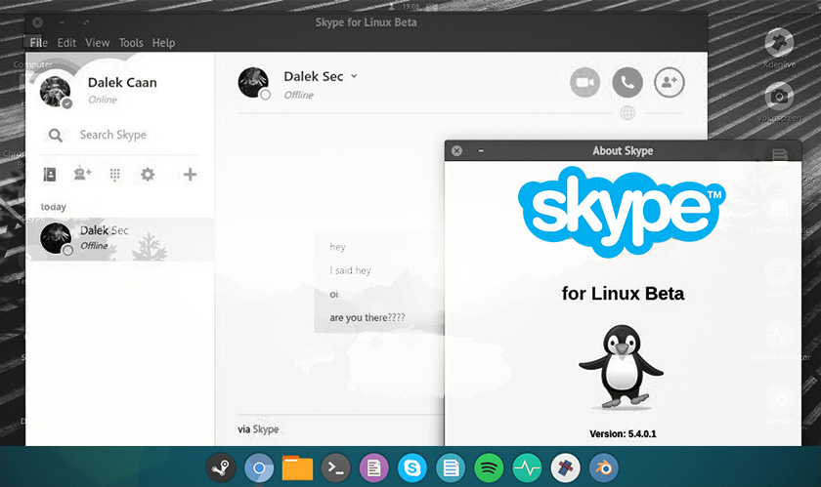Click the 'I said hey' message
The height and width of the screenshot is (487, 821).
click(350, 270)
